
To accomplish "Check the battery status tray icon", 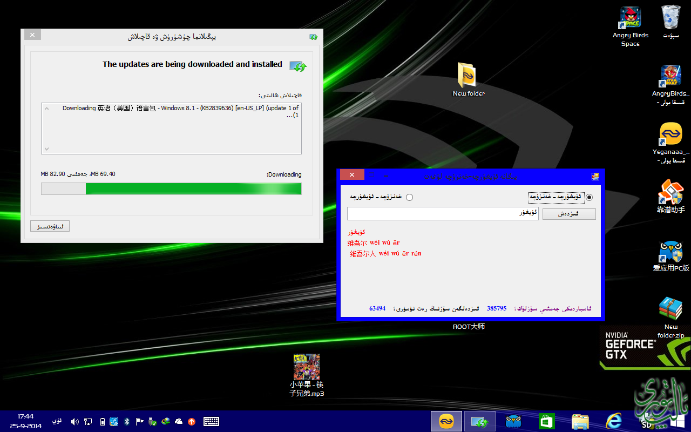I will pos(103,421).
